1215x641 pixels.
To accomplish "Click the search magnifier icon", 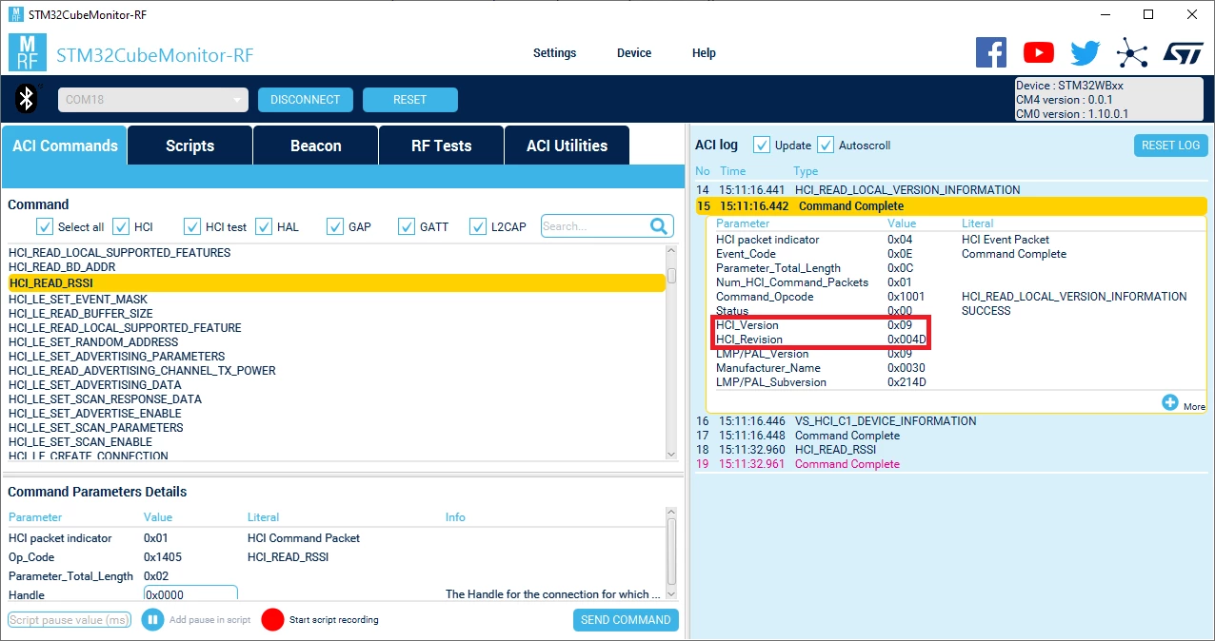I will click(659, 226).
